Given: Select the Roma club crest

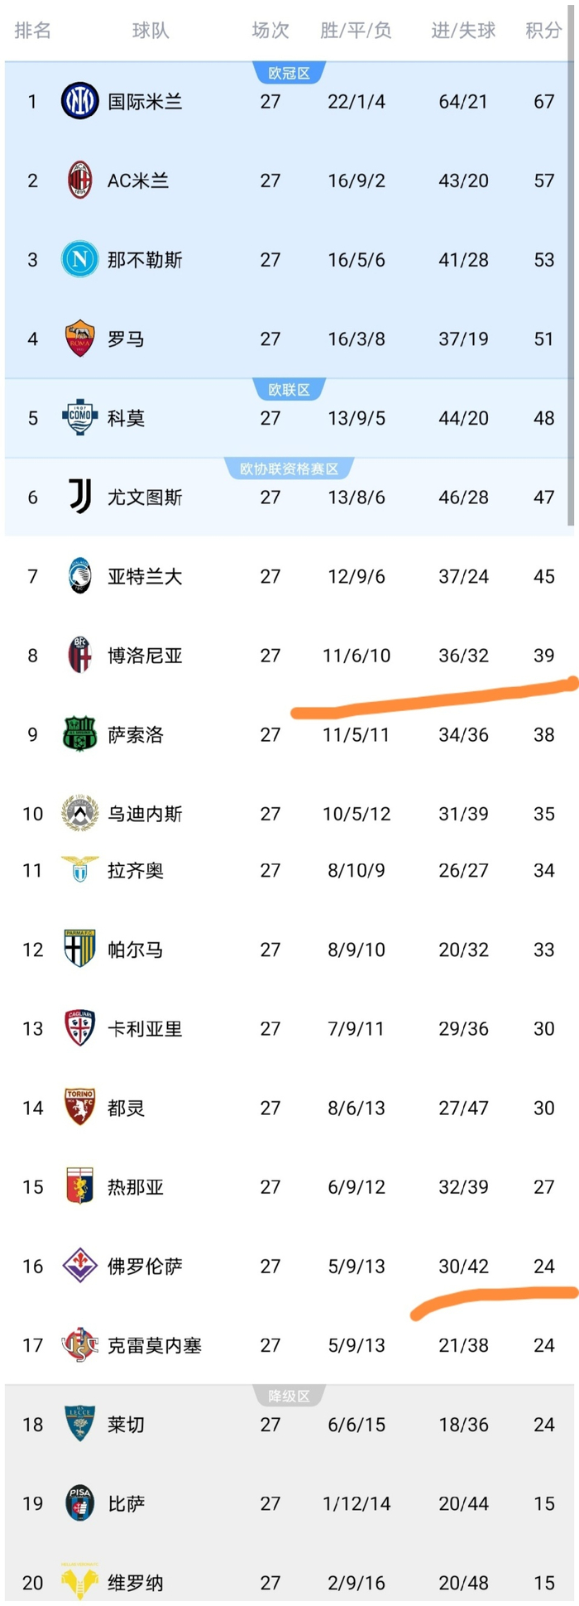Looking at the screenshot, I should tap(80, 339).
